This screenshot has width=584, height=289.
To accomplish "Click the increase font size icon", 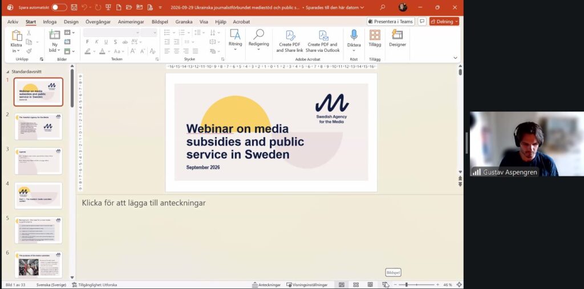I will [133, 51].
